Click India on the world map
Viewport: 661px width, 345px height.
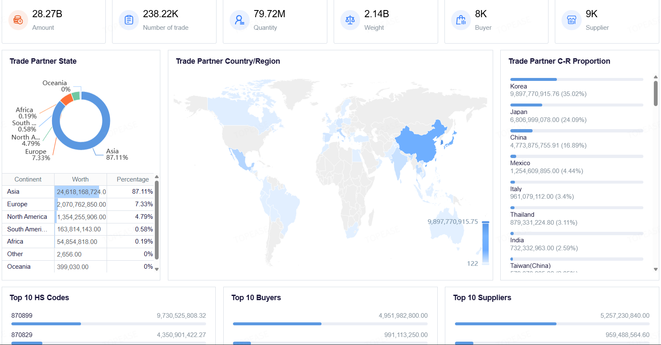click(400, 163)
